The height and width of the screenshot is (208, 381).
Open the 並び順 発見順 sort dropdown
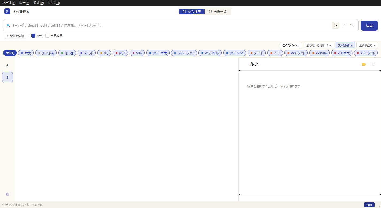pos(319,45)
